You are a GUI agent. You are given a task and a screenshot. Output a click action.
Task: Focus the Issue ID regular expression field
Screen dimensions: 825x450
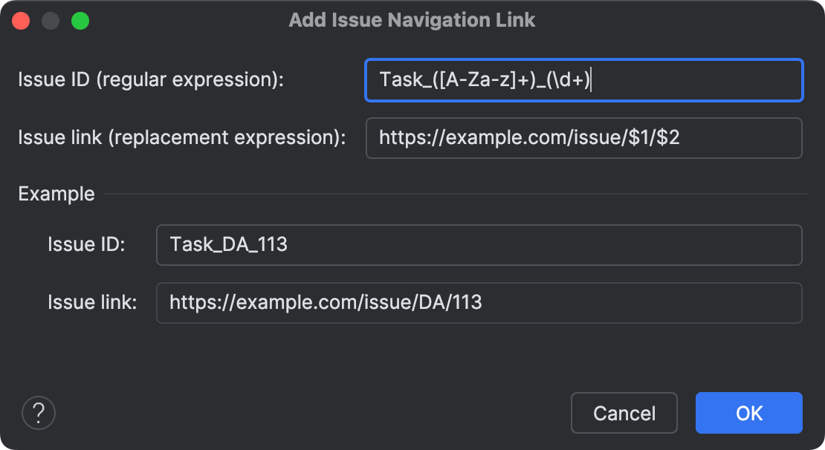click(x=583, y=80)
